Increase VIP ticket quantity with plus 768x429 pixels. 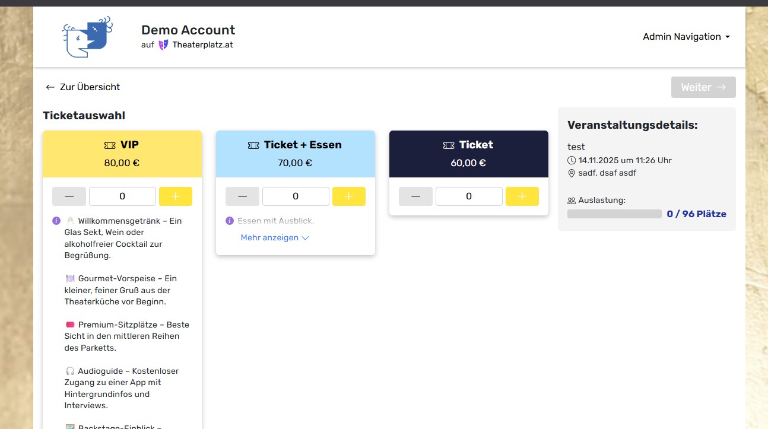coord(176,196)
